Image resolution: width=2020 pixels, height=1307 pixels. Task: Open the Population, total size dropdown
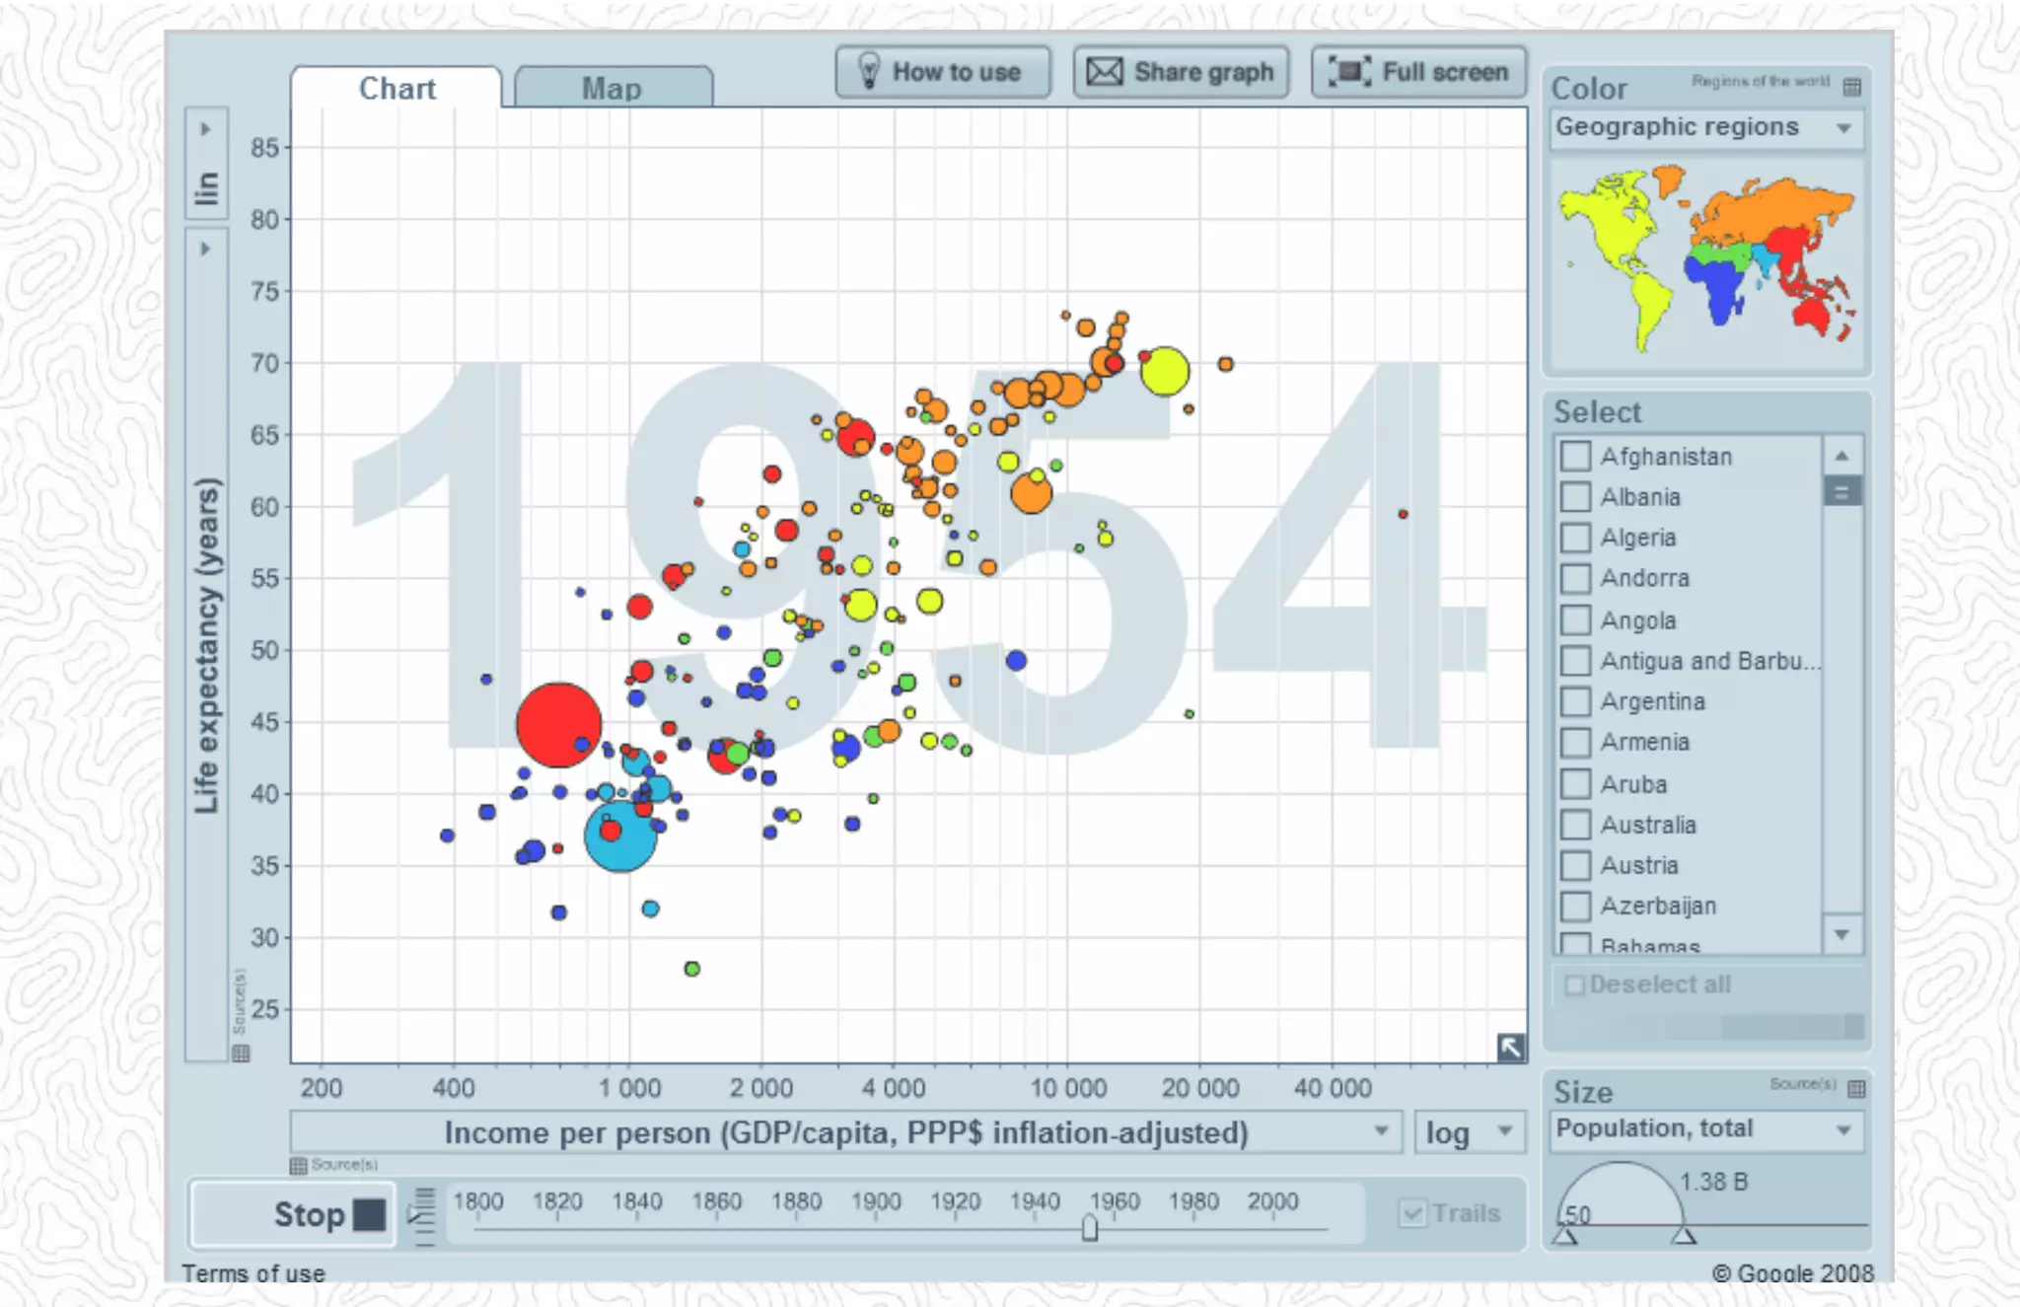1706,1129
